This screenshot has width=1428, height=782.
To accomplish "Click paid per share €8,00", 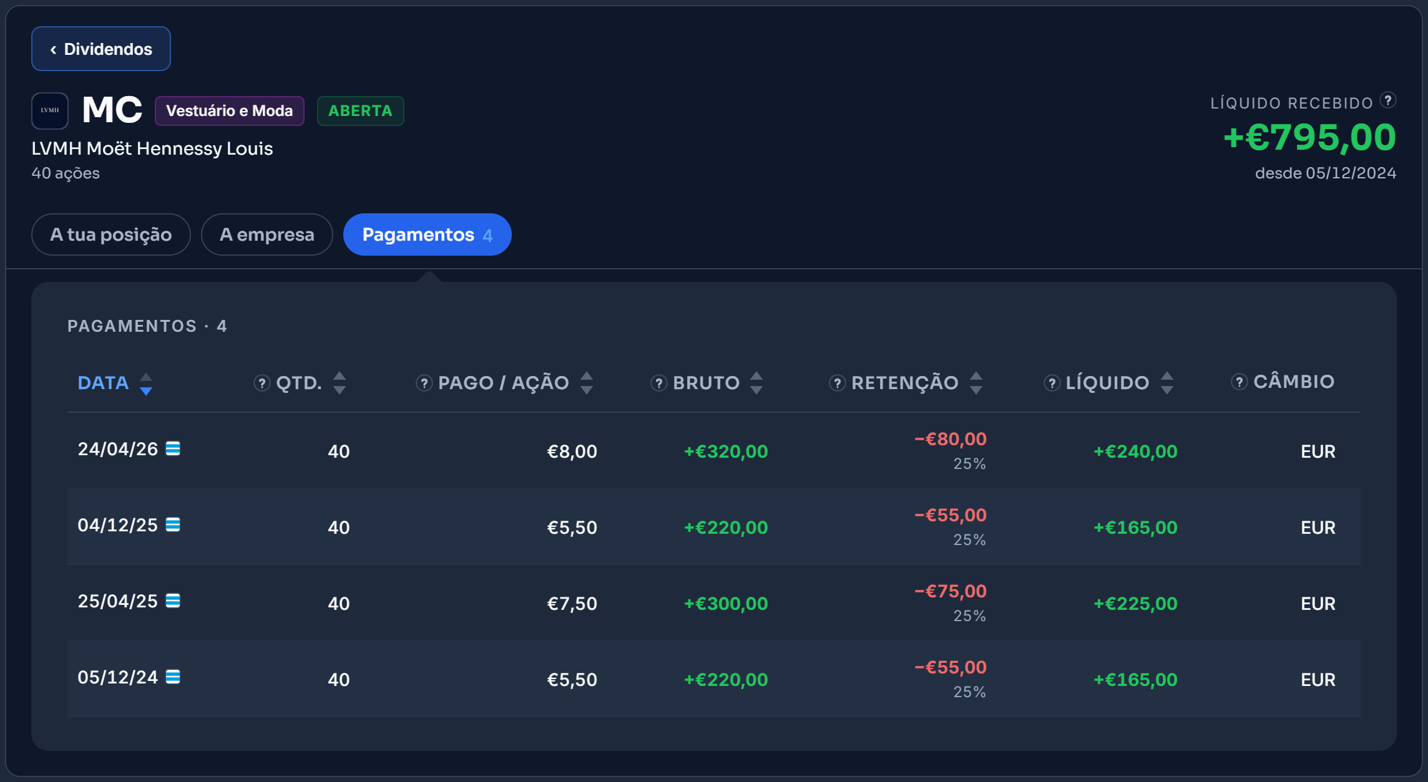I will 572,451.
